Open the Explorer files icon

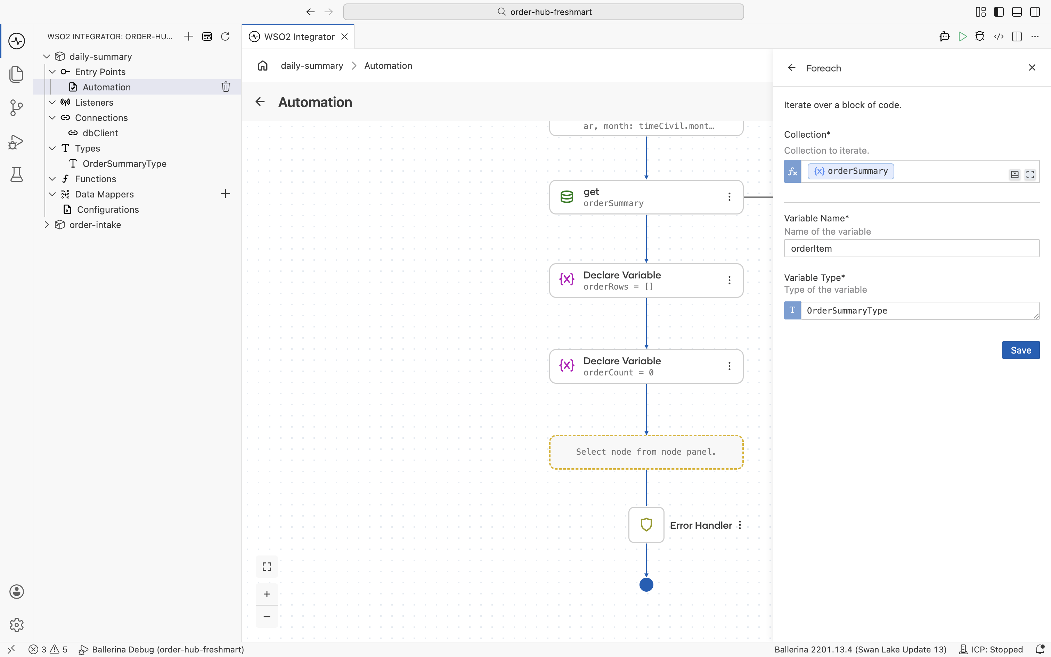click(x=16, y=74)
